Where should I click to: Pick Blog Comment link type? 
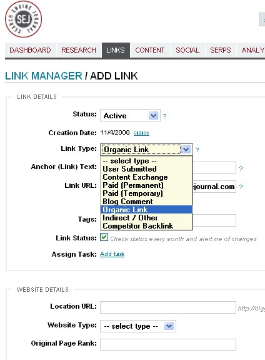coord(146,202)
